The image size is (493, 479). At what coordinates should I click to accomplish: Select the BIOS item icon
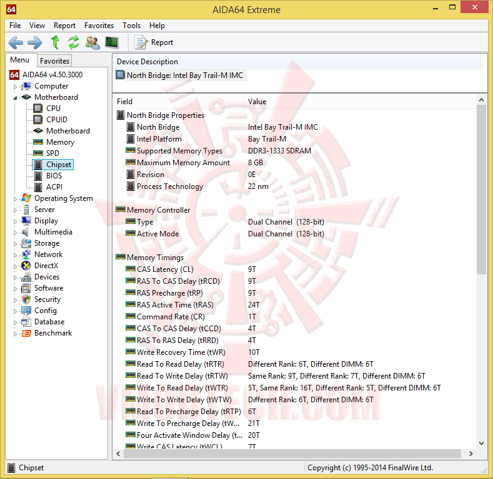point(38,176)
